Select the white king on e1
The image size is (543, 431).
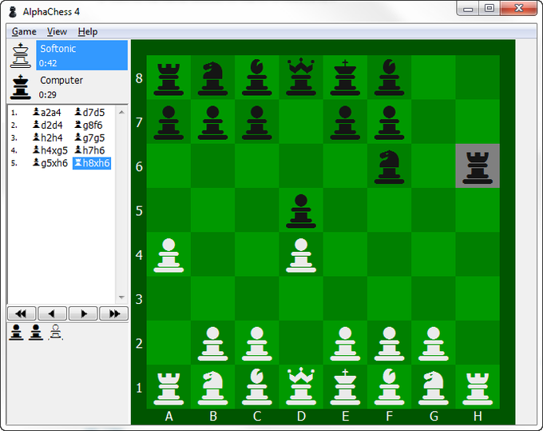345,387
